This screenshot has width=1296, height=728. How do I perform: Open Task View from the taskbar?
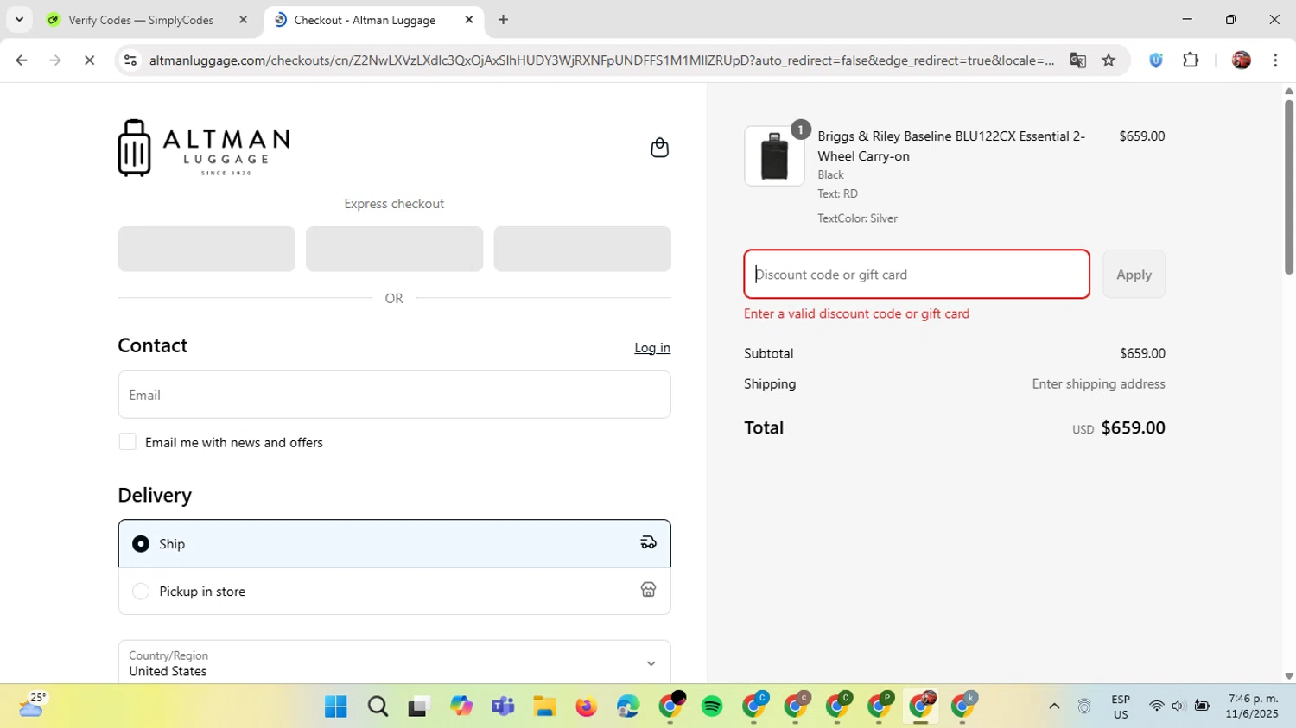pos(419,706)
